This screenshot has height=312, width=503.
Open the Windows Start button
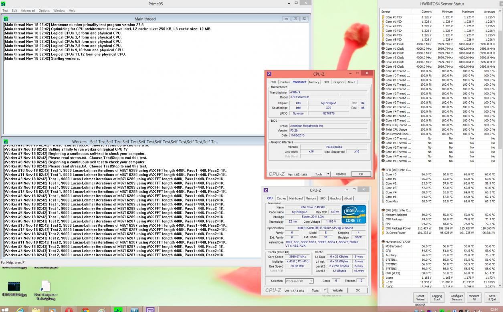[5, 310]
